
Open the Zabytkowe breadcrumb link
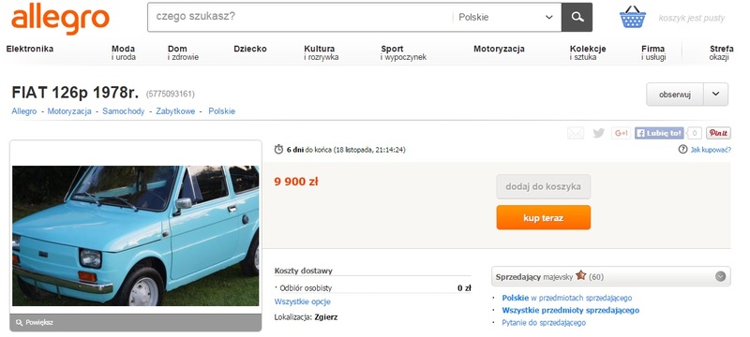[175, 111]
